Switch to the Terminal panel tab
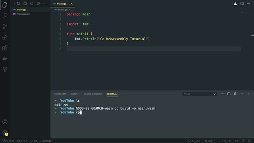 click(x=112, y=94)
